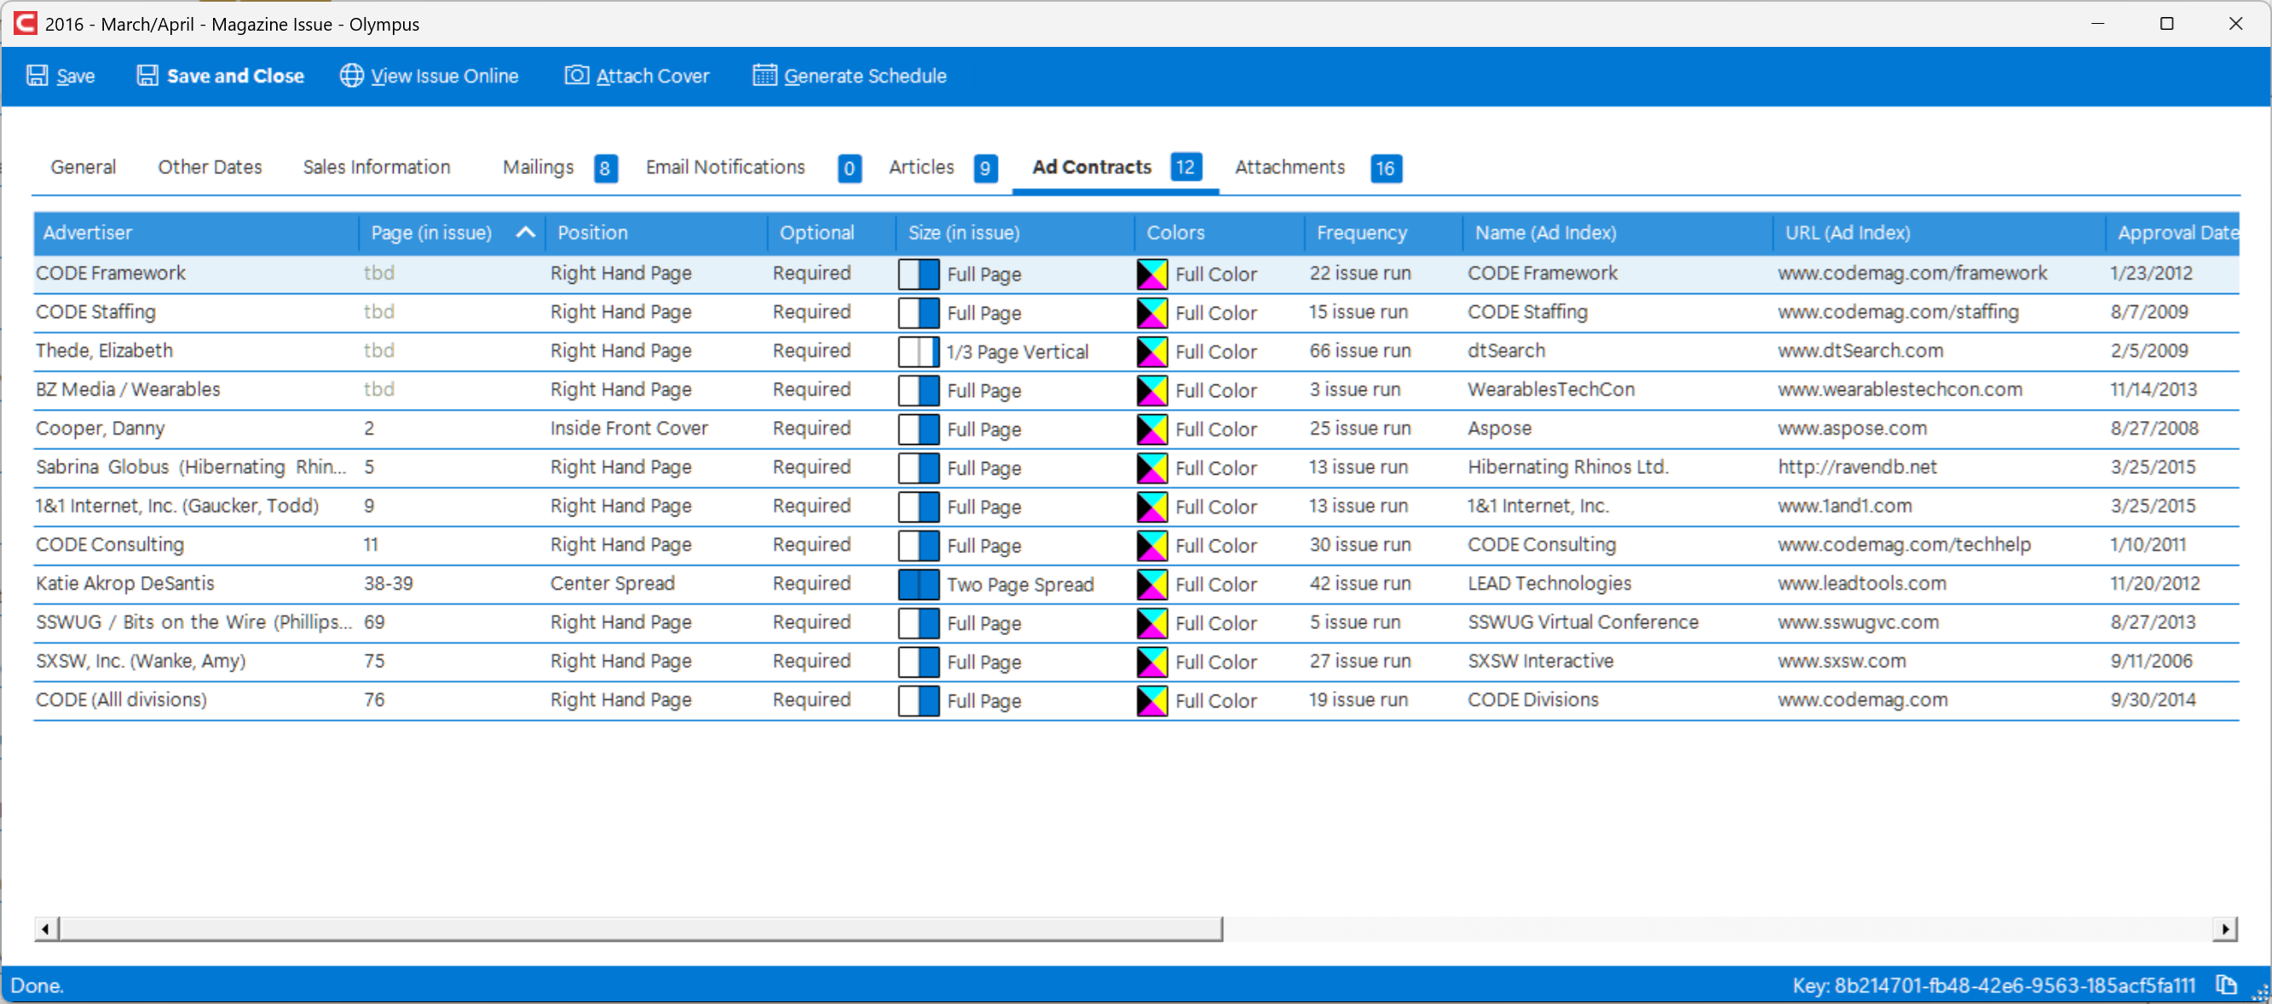The image size is (2272, 1004).
Task: Click the Save disk icon
Action: (x=37, y=76)
